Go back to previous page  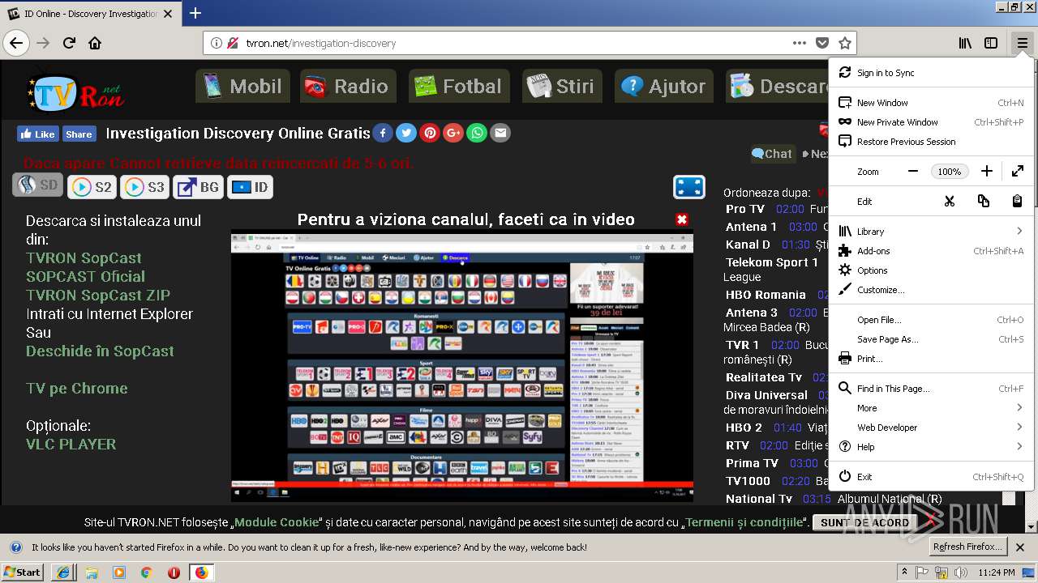[16, 43]
